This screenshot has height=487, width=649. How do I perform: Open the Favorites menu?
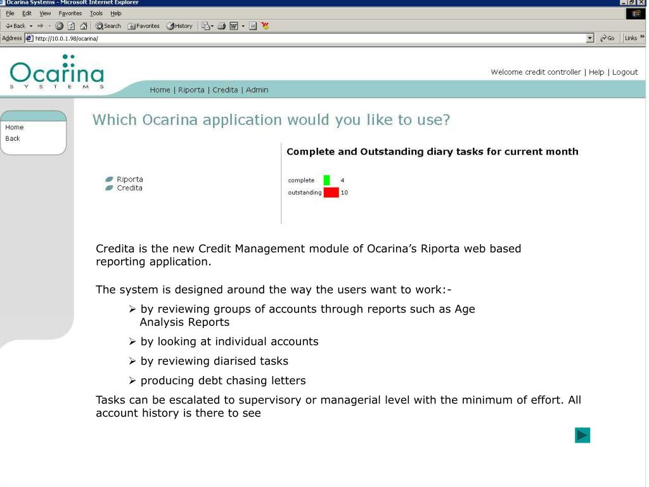(x=70, y=13)
